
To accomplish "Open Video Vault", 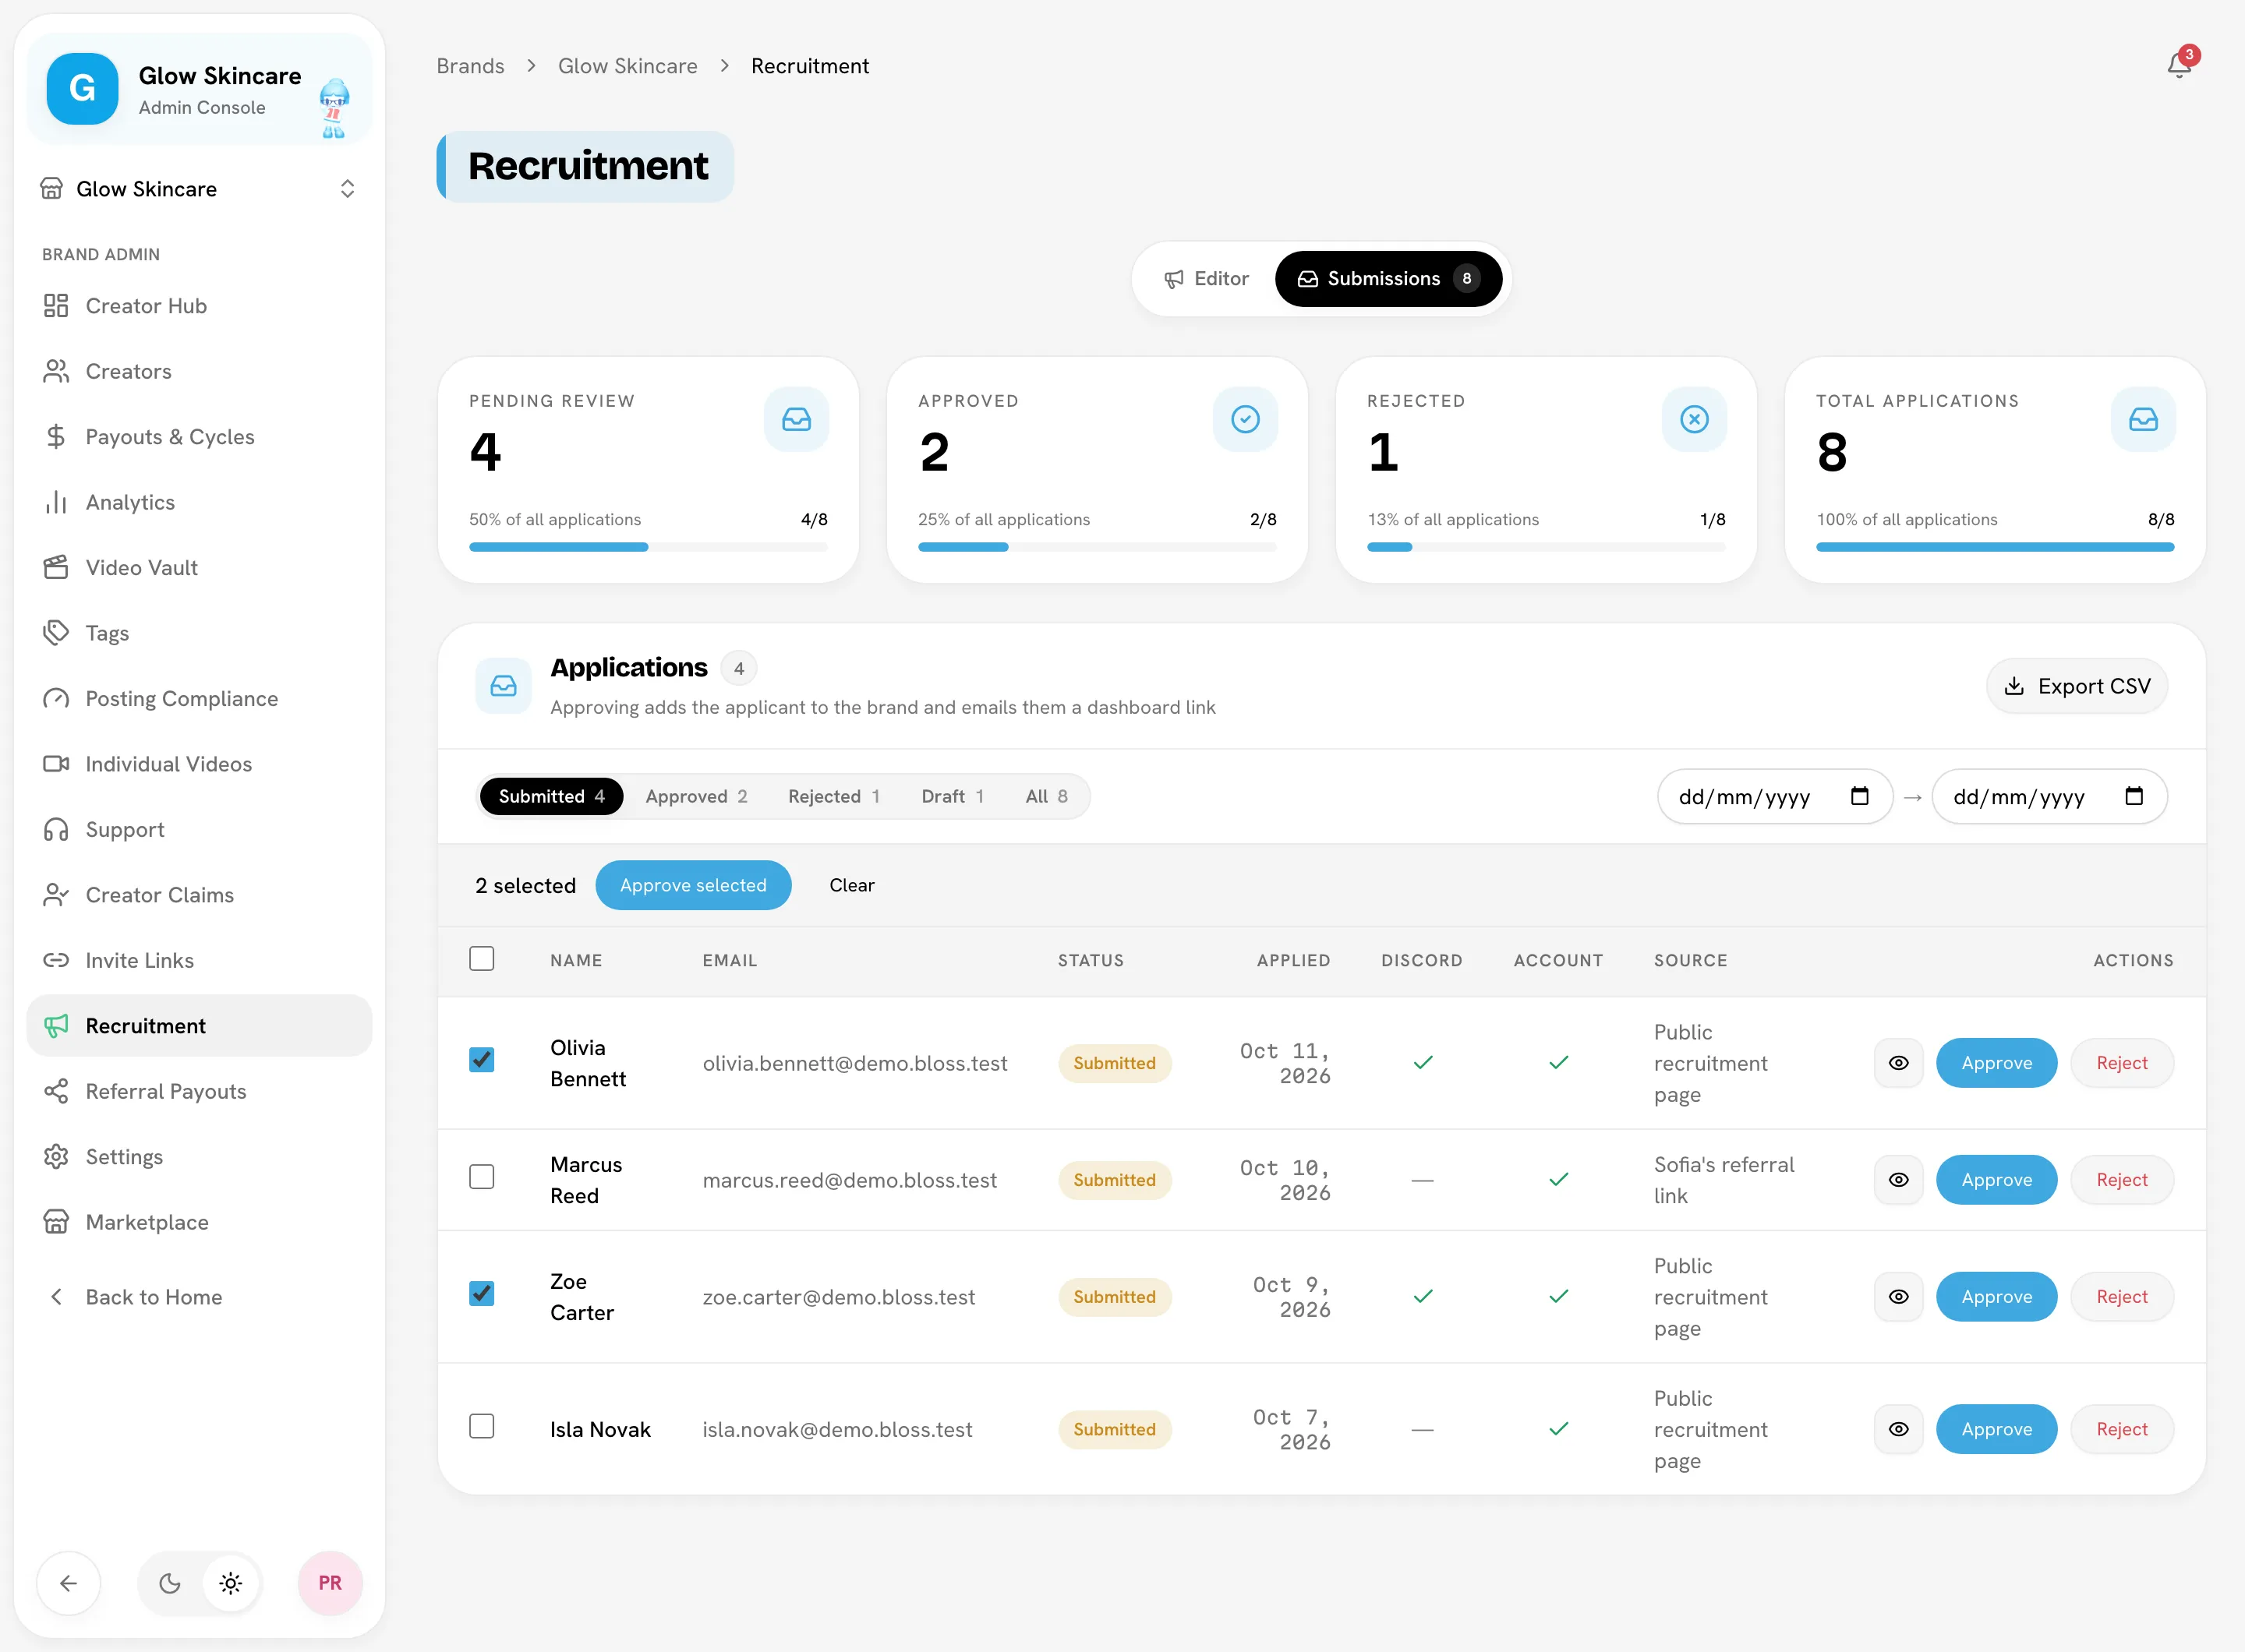I will pos(199,568).
